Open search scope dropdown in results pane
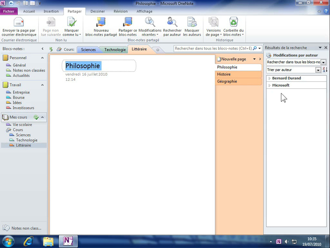330x248 pixels. [x=323, y=62]
